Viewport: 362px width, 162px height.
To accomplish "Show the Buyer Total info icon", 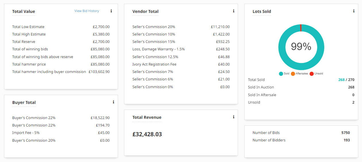I will (113, 102).
